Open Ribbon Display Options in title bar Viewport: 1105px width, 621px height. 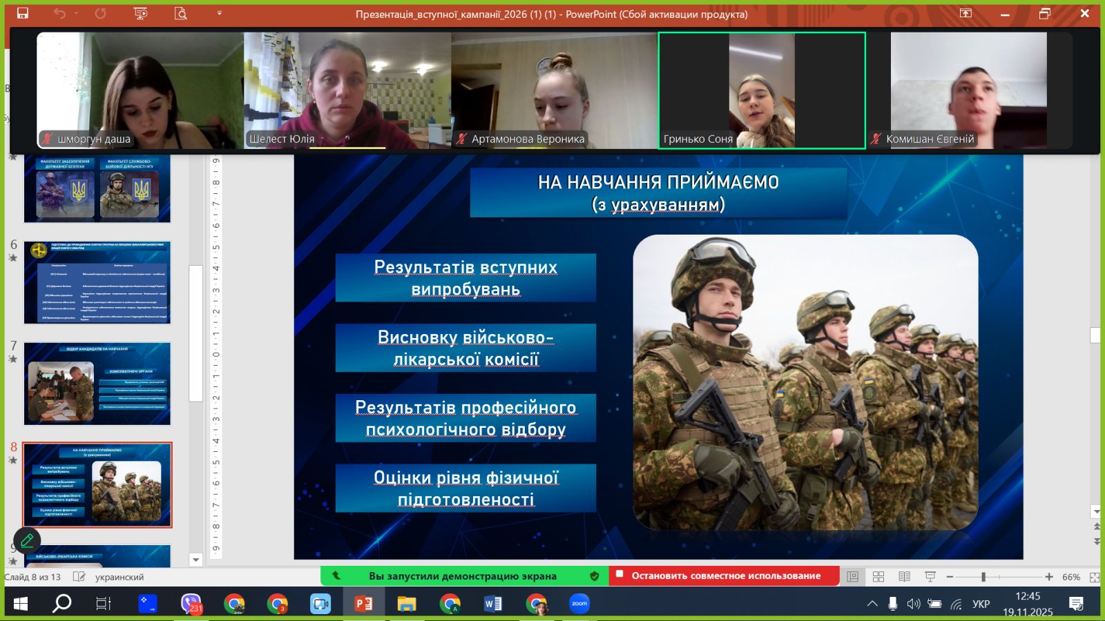(x=965, y=13)
